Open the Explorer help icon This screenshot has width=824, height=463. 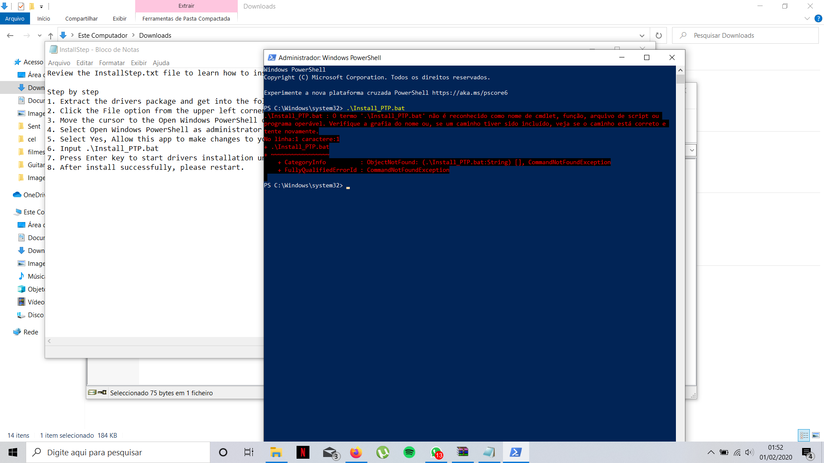(x=818, y=18)
